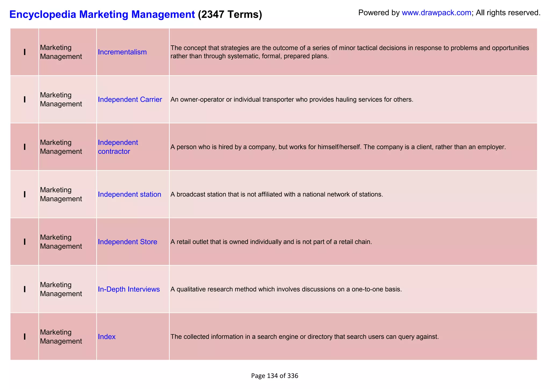Select the Incrementalism definition text
The image size is (550, 389).
coord(350,52)
